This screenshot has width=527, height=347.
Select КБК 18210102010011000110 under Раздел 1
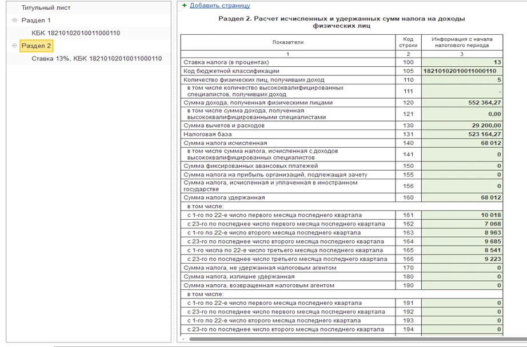click(x=75, y=33)
